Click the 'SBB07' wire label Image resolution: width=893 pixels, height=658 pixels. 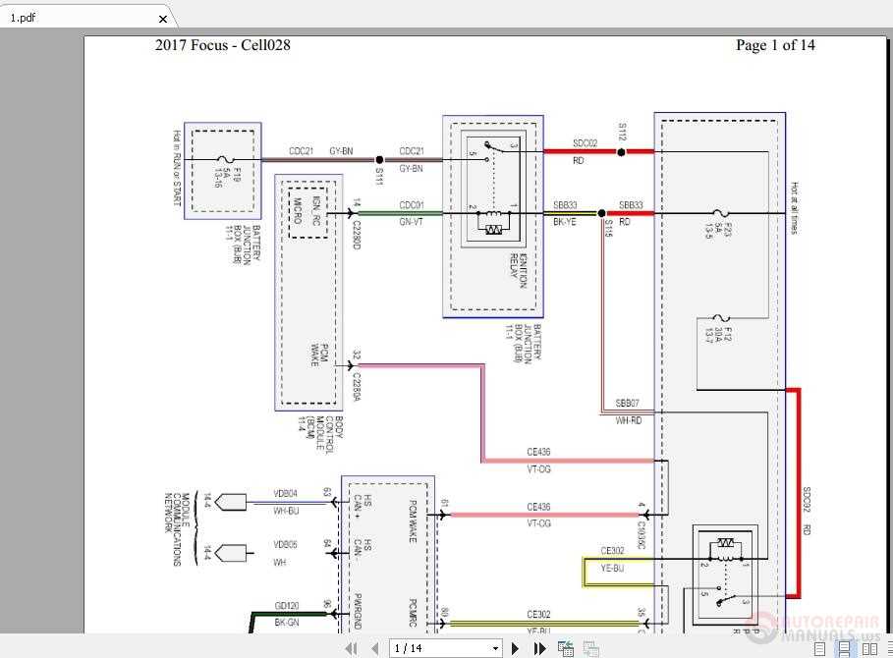pos(627,403)
